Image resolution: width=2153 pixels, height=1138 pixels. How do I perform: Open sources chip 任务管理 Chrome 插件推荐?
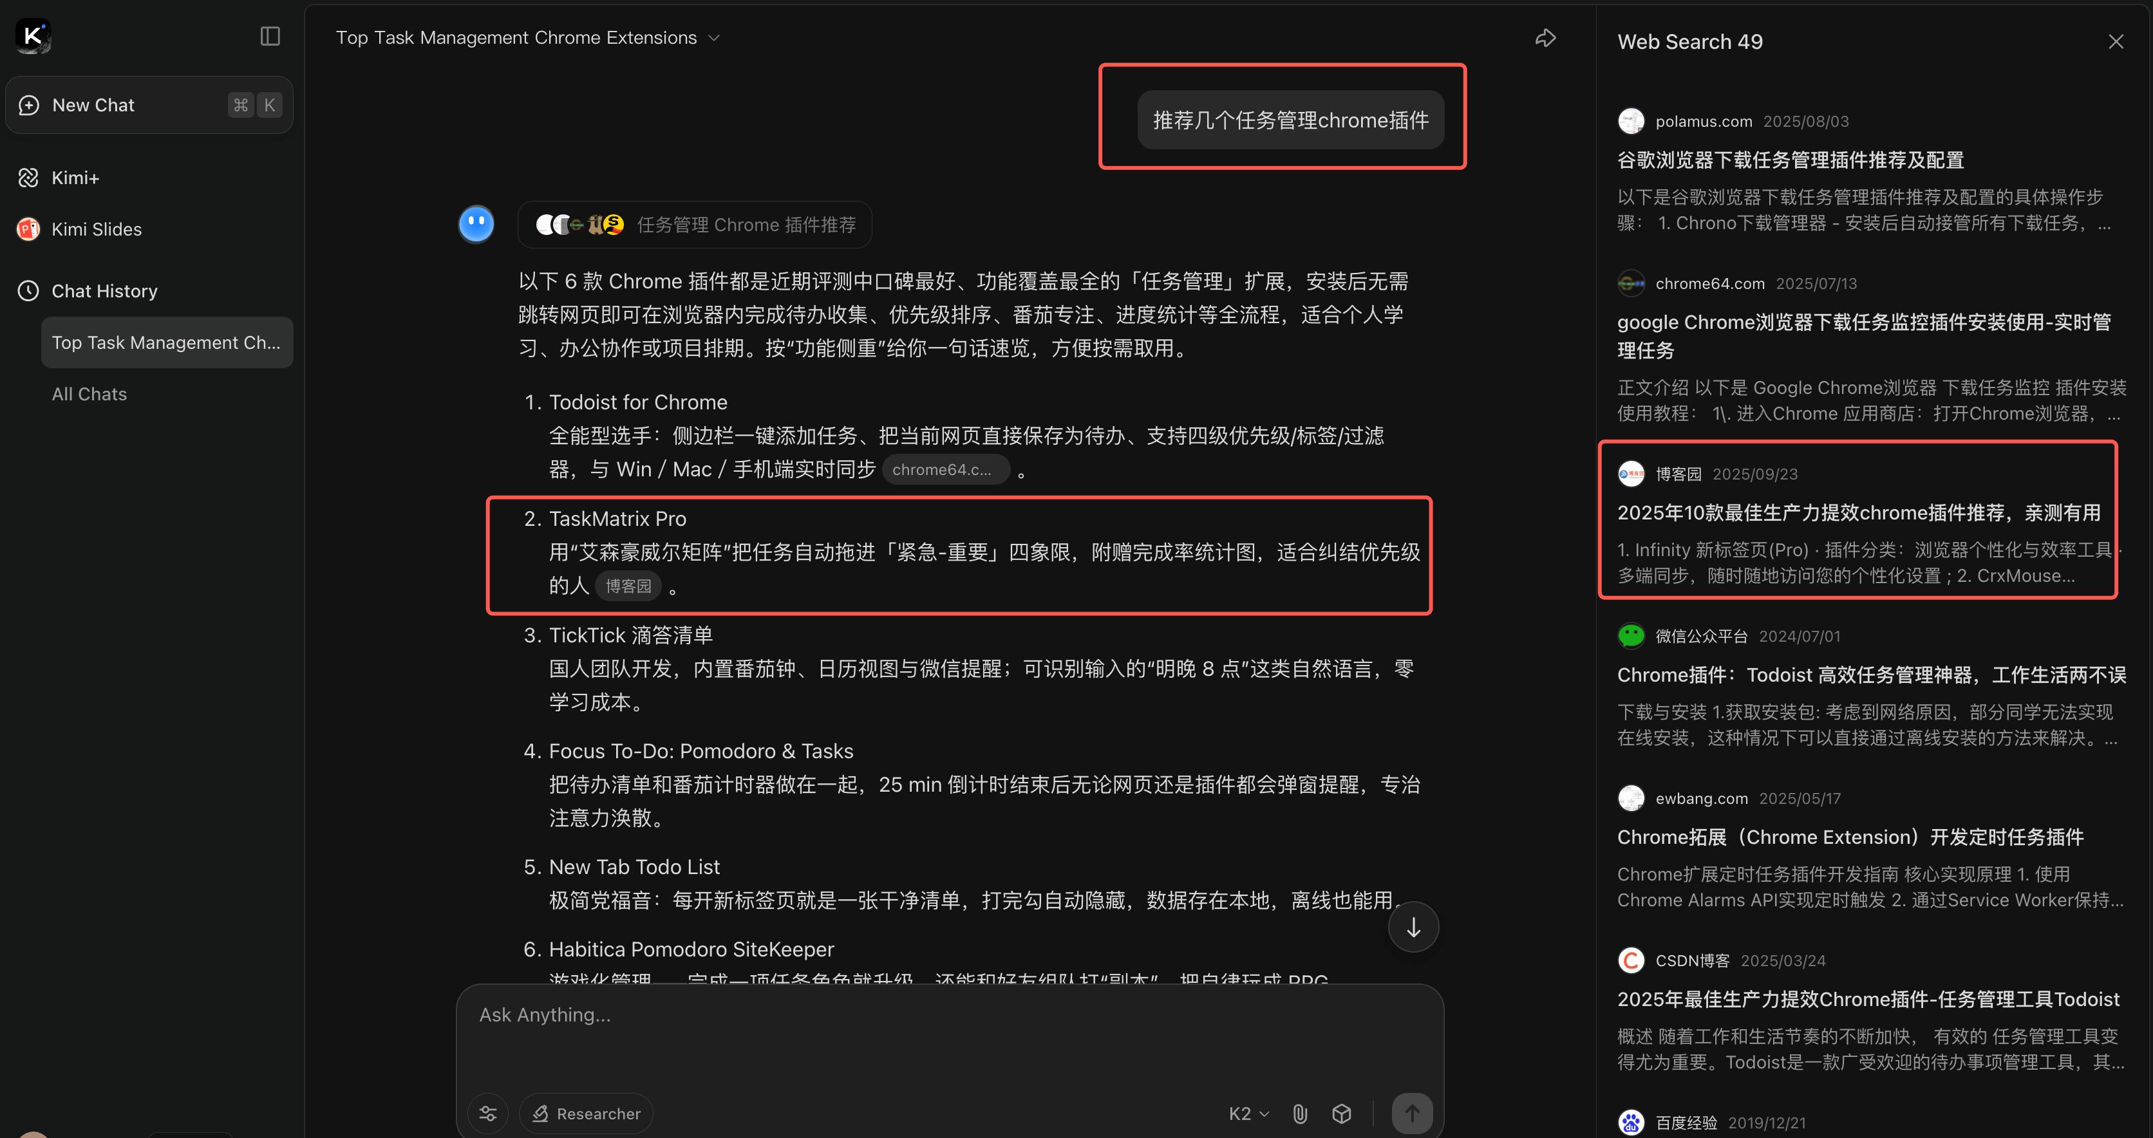tap(695, 225)
